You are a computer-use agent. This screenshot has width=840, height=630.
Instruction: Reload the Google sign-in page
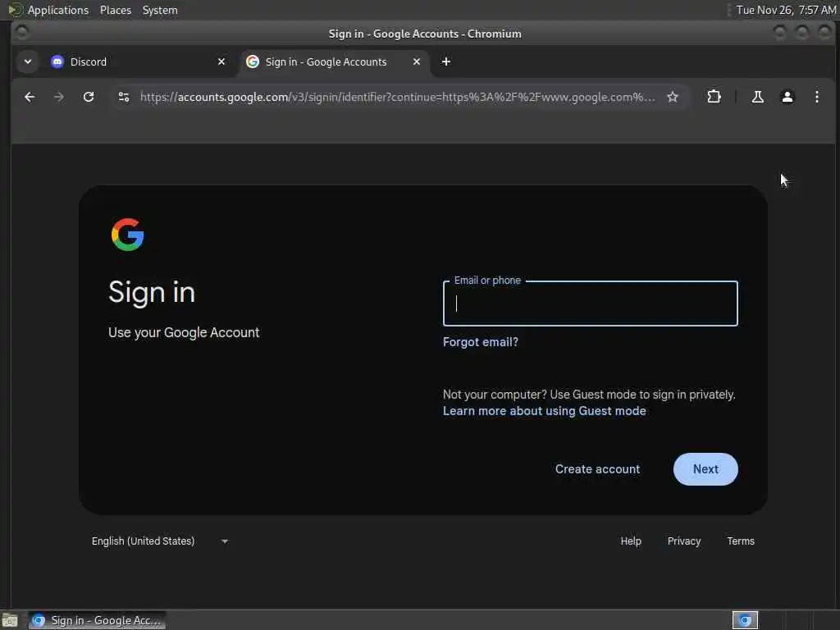coord(89,97)
